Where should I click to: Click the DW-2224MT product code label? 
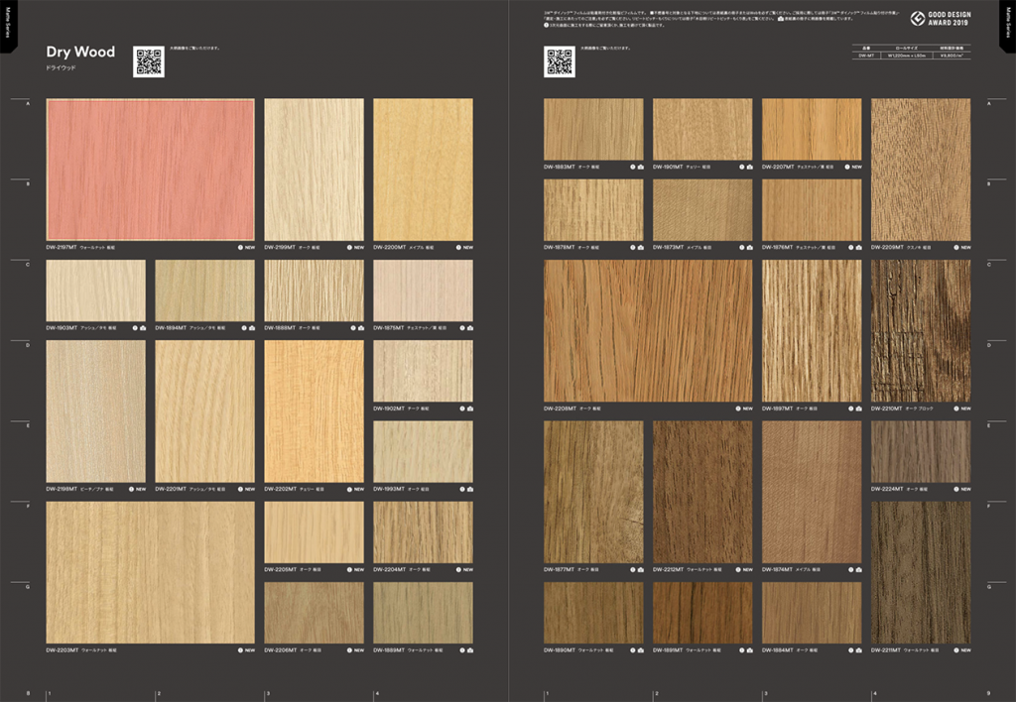(887, 489)
